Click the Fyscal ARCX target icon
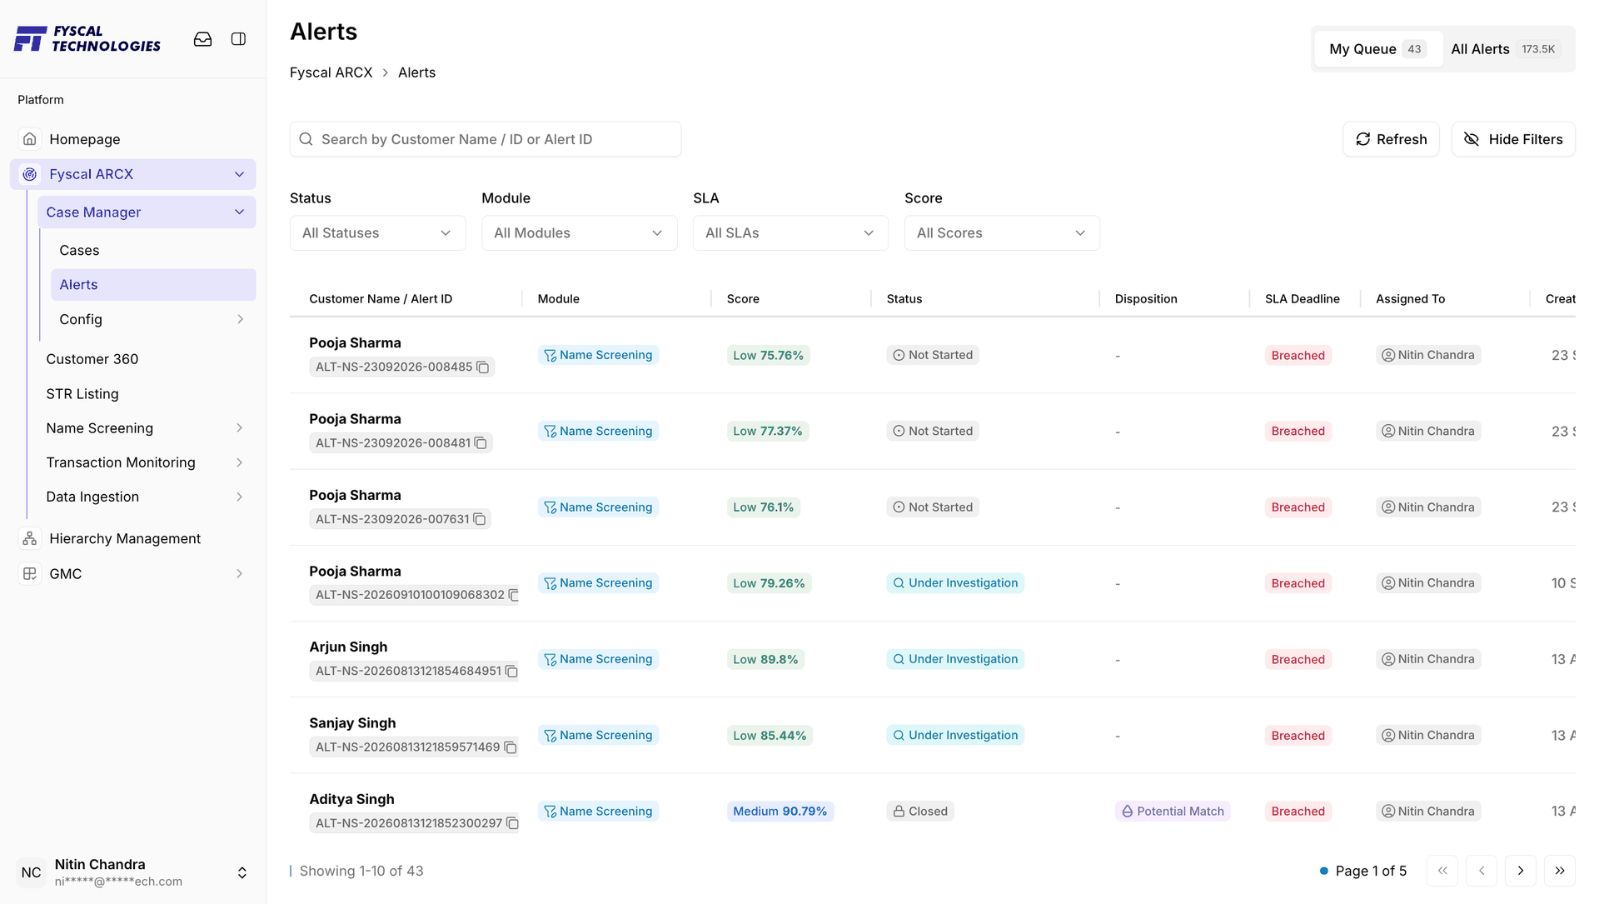Viewport: 1599px width, 904px height. point(30,174)
